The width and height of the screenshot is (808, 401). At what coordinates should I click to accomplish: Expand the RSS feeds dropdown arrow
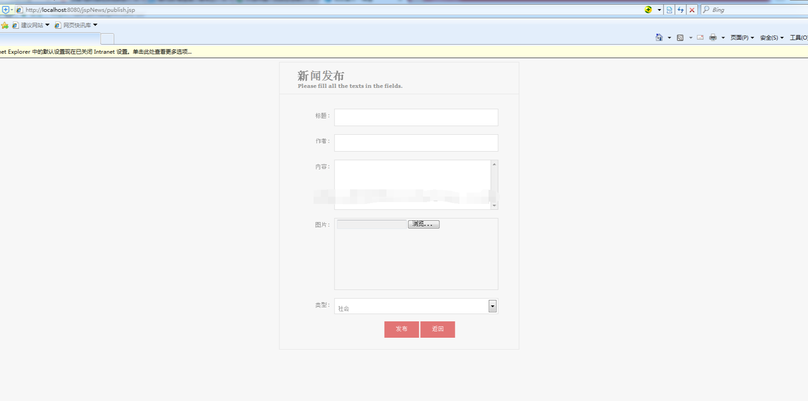pyautogui.click(x=690, y=38)
